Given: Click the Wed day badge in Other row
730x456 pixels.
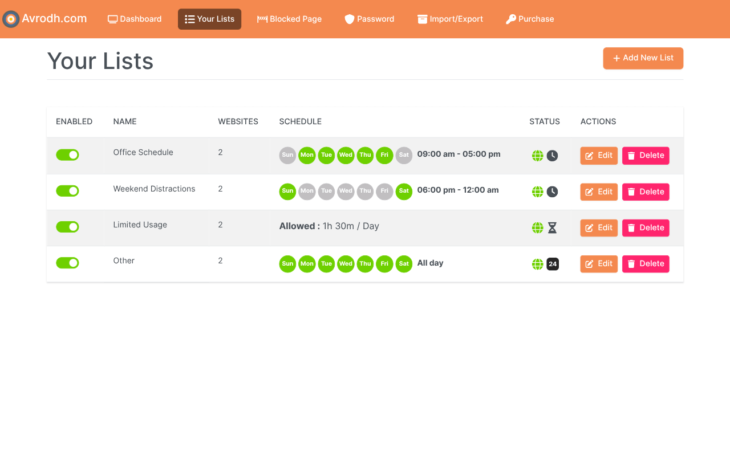Looking at the screenshot, I should click(x=346, y=264).
